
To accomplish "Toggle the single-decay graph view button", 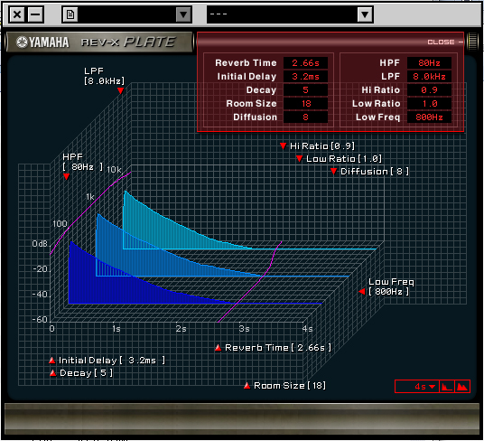I will [446, 387].
